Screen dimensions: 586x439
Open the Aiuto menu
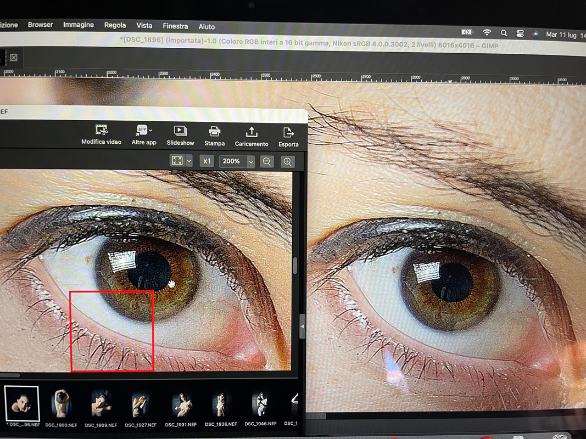(x=207, y=26)
